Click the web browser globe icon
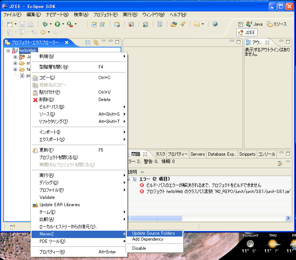 coord(215,24)
